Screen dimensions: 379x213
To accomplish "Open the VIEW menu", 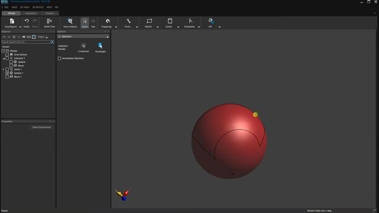I will (x=14, y=7).
